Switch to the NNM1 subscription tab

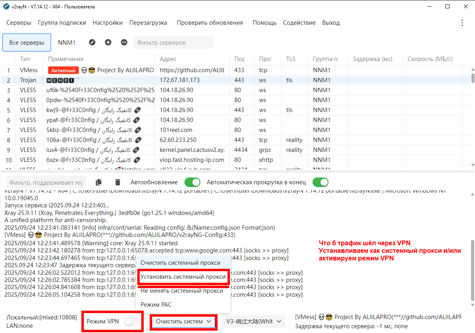click(x=67, y=42)
